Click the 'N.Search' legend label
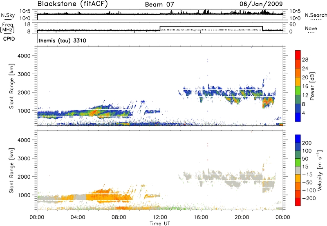 click(x=316, y=15)
